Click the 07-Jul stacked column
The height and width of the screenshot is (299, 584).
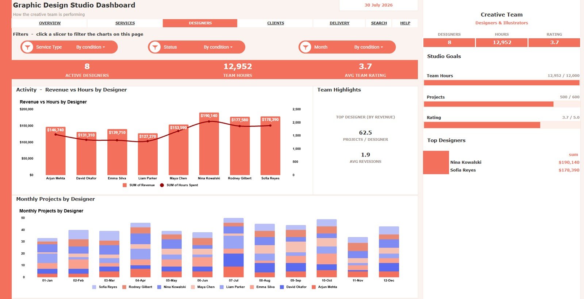point(234,248)
